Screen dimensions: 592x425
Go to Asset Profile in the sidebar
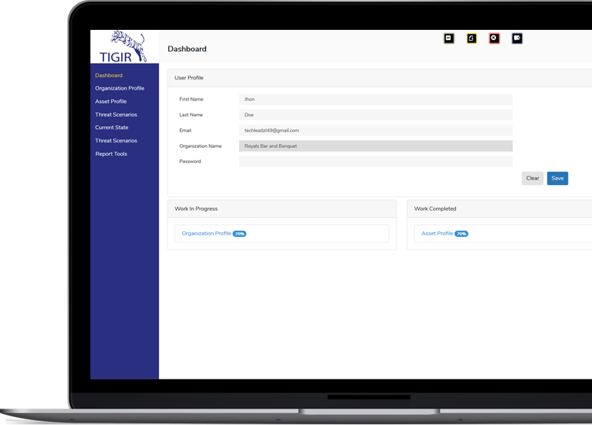point(111,102)
